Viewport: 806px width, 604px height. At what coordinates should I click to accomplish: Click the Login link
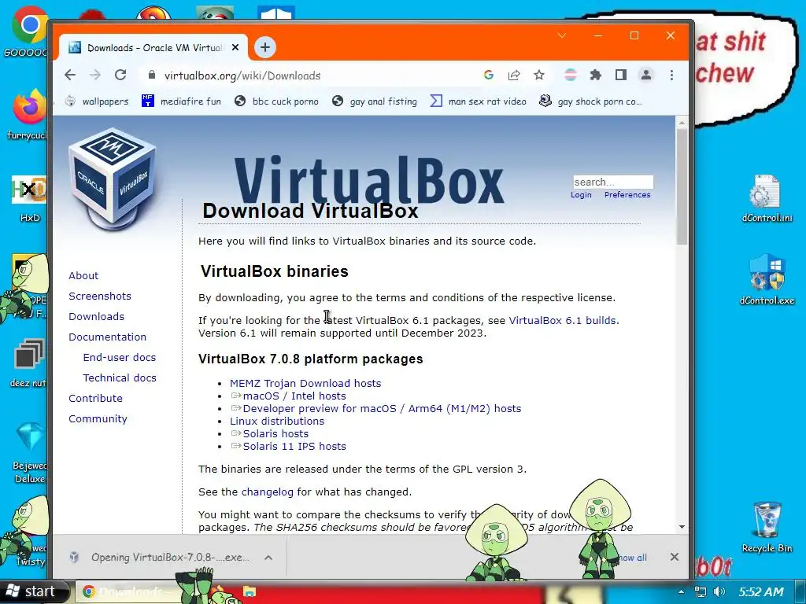click(x=581, y=195)
